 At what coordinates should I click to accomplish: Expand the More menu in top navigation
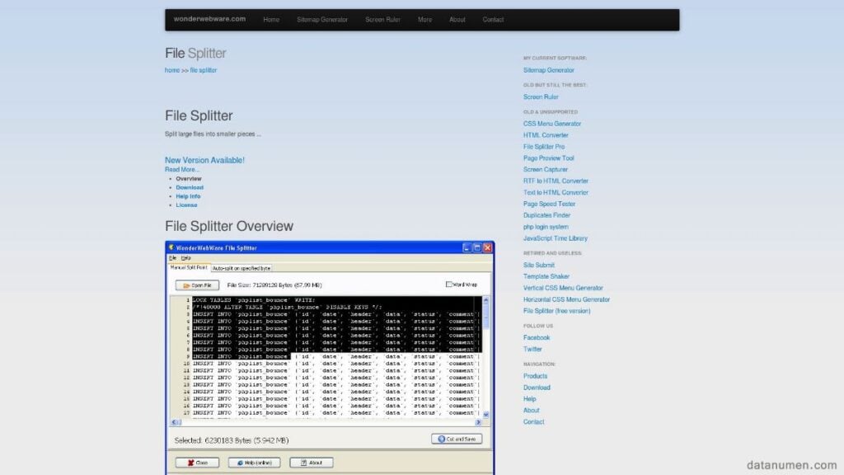point(424,19)
